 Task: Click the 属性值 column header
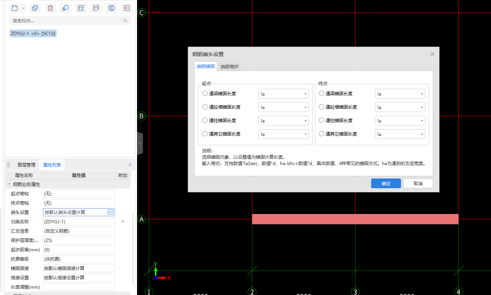pyautogui.click(x=79, y=175)
